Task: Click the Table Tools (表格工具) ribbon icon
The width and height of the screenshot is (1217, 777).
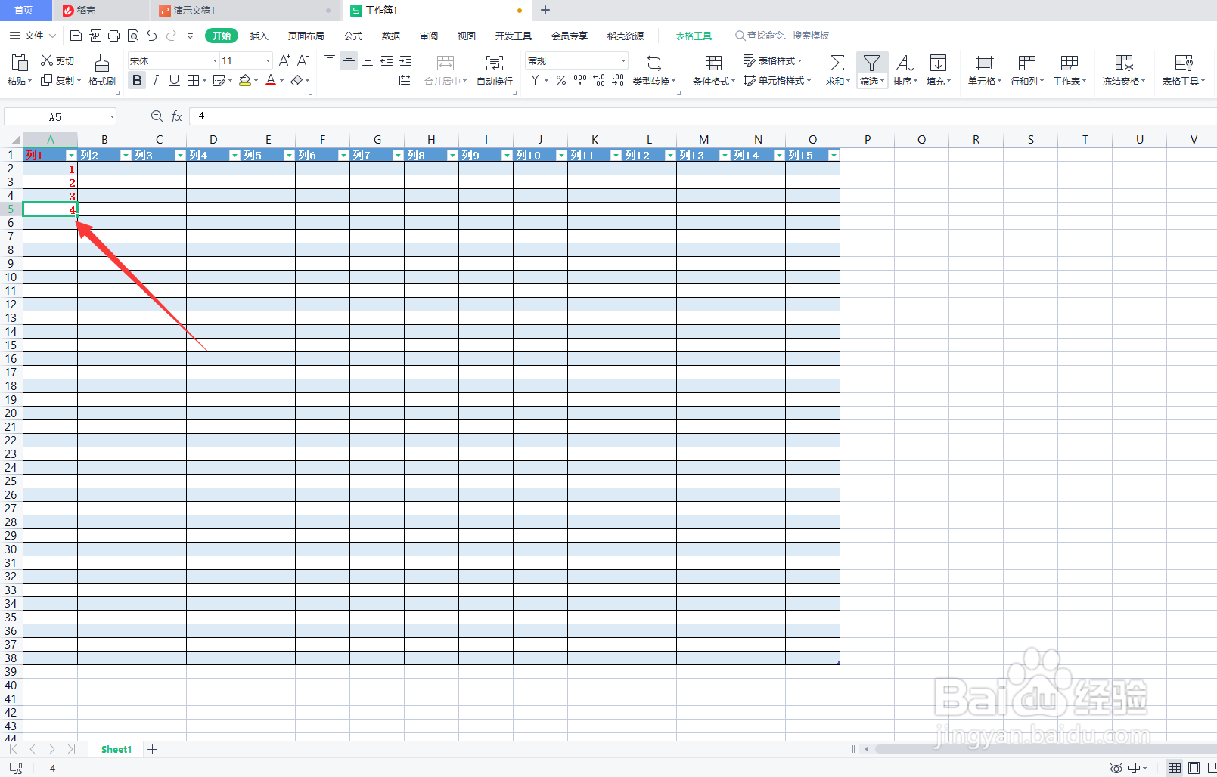Action: tap(1184, 63)
